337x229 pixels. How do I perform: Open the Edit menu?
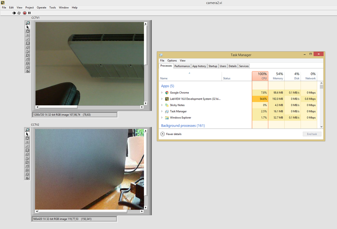click(x=11, y=7)
